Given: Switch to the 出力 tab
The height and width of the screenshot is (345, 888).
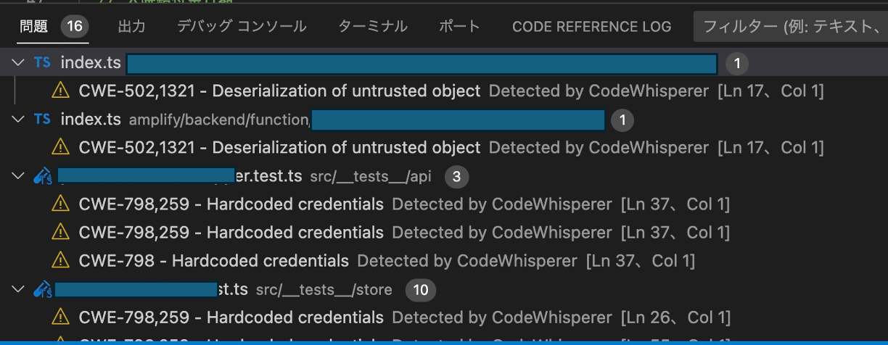Looking at the screenshot, I should click(x=131, y=27).
